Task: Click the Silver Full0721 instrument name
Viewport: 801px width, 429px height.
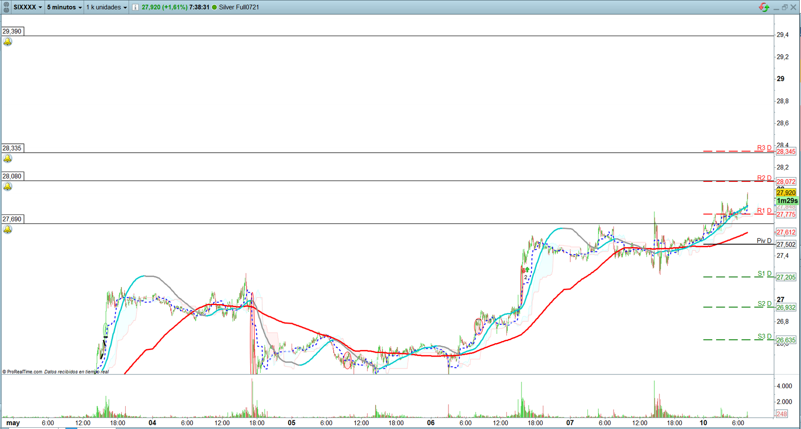Action: pos(239,7)
